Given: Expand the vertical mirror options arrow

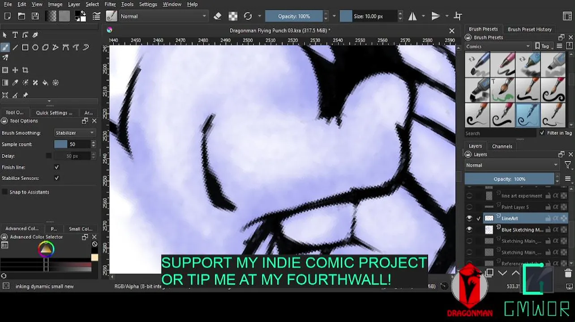Looking at the screenshot, I should pos(447,16).
